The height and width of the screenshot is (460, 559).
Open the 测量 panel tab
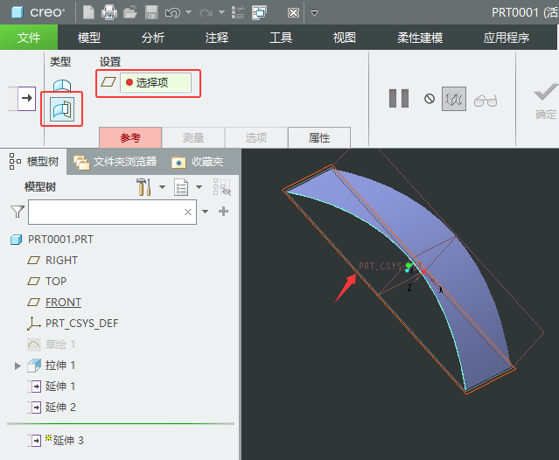[x=193, y=137]
